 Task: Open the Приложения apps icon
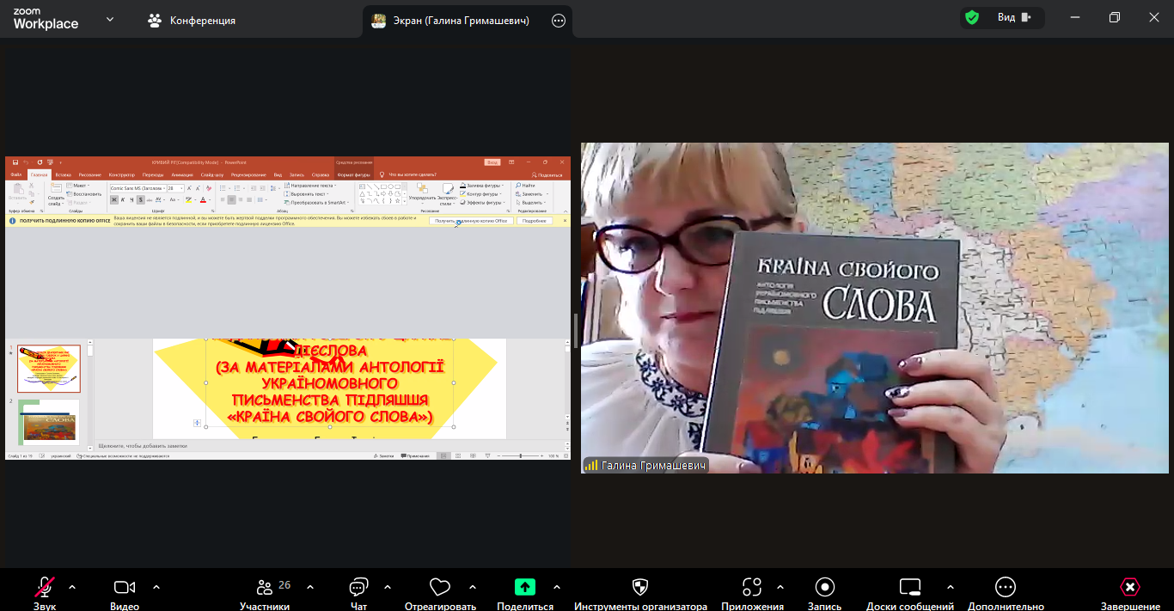click(x=752, y=588)
